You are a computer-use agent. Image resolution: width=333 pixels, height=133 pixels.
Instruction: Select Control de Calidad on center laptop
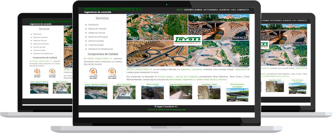click(96, 45)
